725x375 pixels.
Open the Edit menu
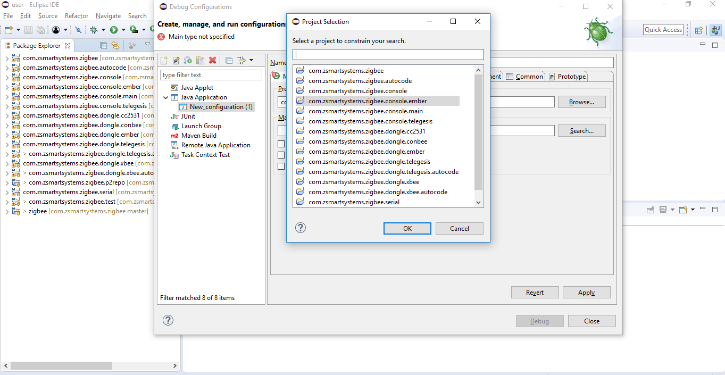pos(26,16)
